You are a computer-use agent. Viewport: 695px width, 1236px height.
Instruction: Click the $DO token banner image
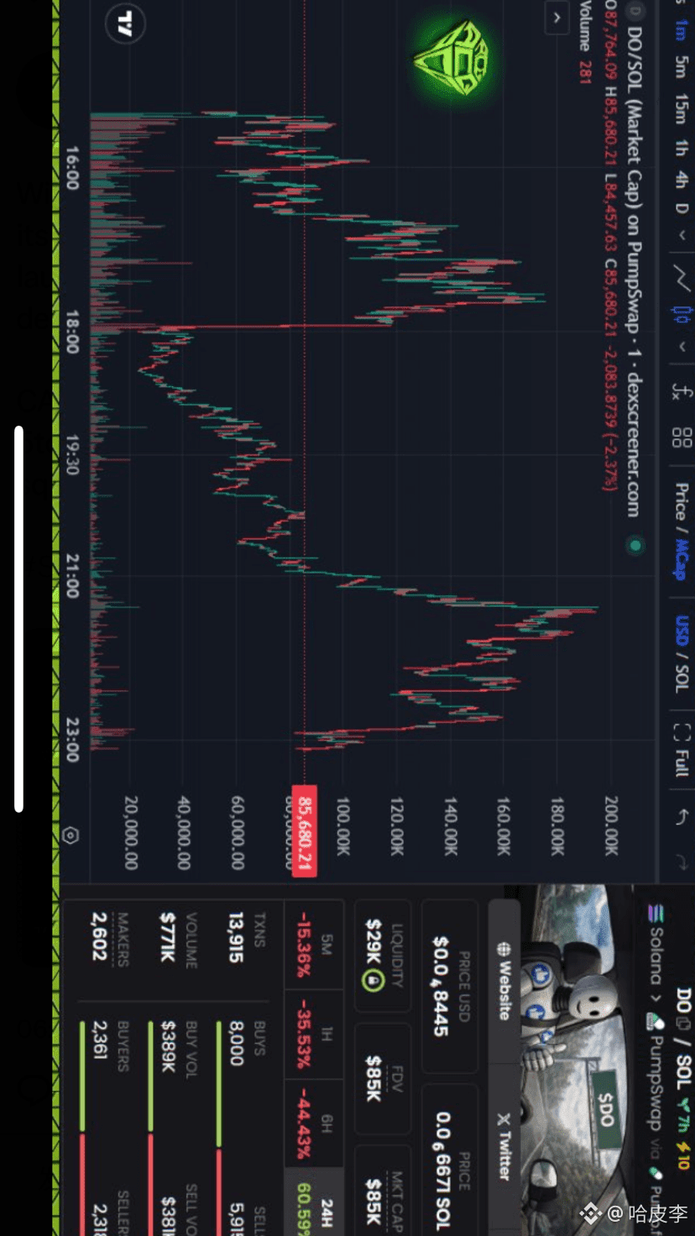pos(577,1060)
